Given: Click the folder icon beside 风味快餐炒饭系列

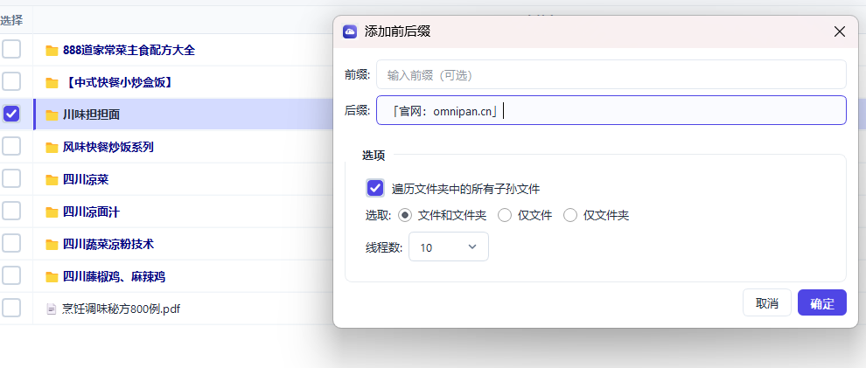Looking at the screenshot, I should [x=52, y=148].
